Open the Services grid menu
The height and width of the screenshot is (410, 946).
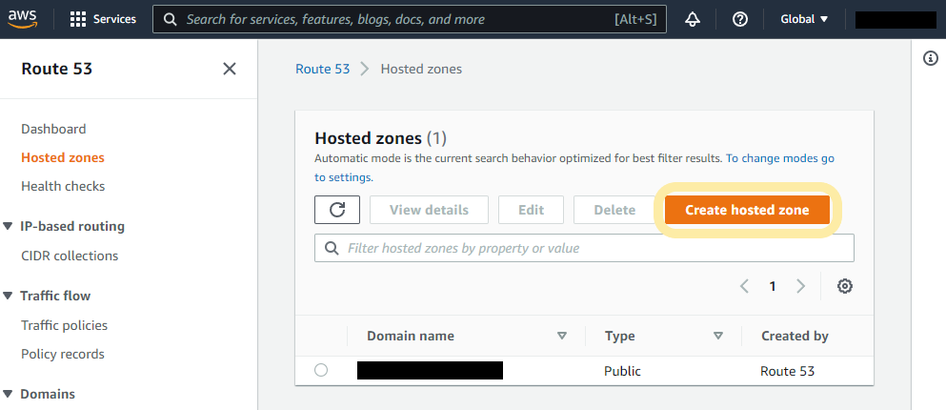[x=103, y=19]
